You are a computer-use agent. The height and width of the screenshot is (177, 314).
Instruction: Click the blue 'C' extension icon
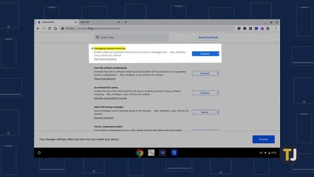pos(256,29)
